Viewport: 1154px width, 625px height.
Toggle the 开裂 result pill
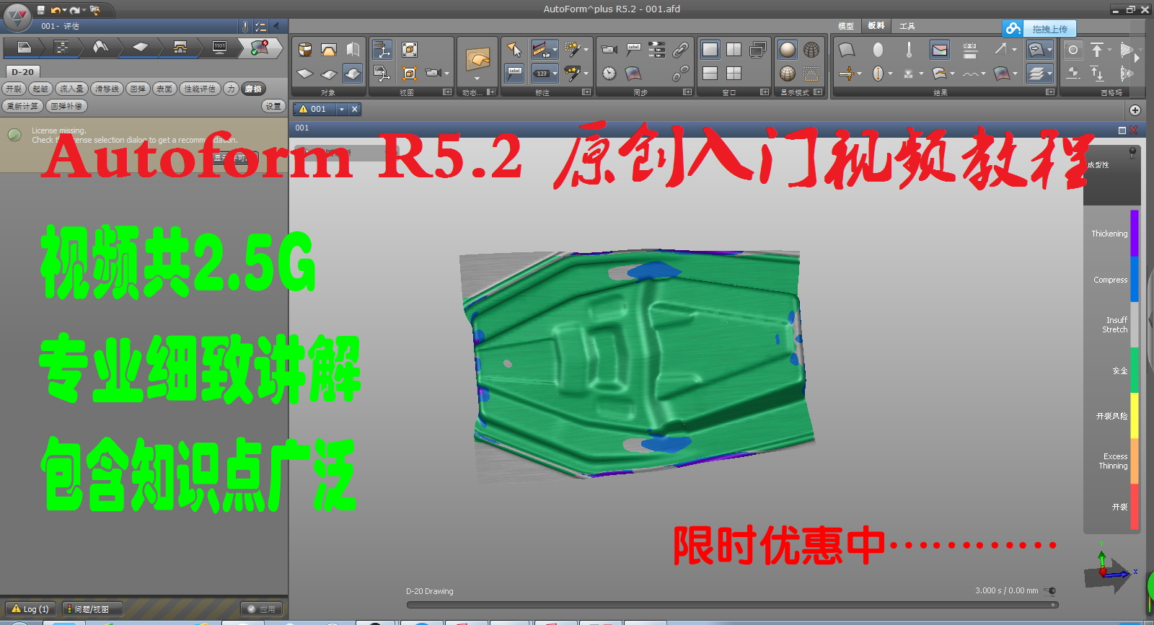coord(14,89)
